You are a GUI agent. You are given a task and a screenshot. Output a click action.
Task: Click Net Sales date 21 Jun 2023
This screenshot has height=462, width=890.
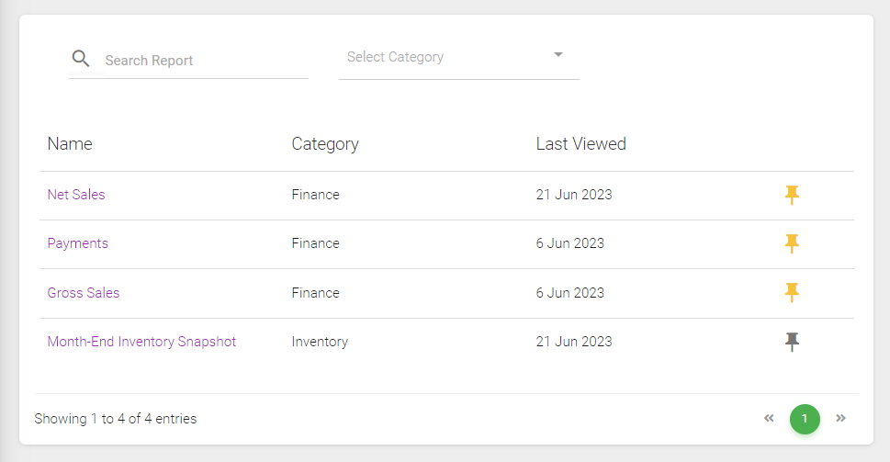pyautogui.click(x=574, y=195)
